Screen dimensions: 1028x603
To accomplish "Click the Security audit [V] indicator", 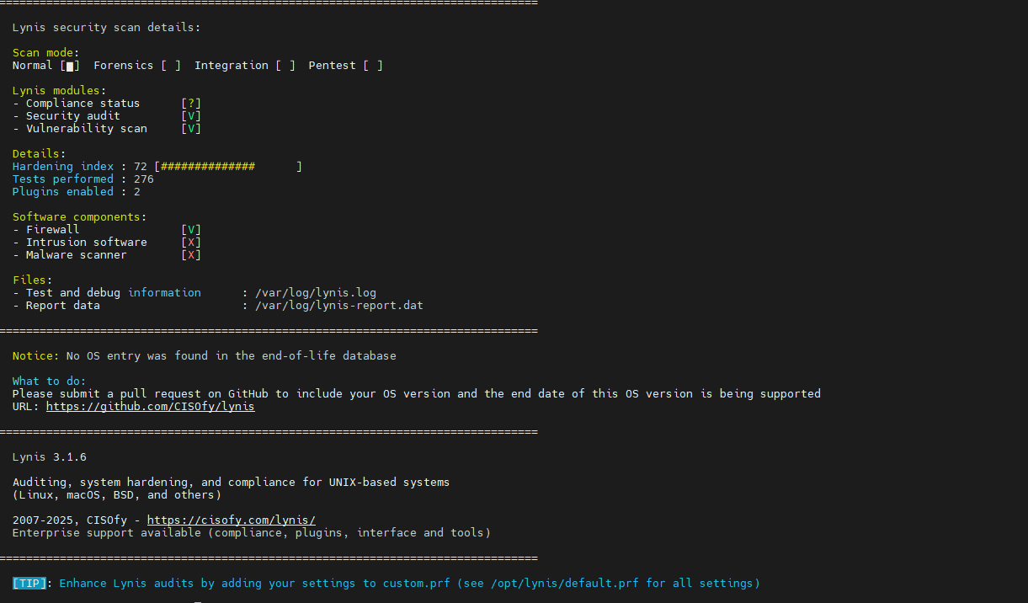I will (x=191, y=116).
